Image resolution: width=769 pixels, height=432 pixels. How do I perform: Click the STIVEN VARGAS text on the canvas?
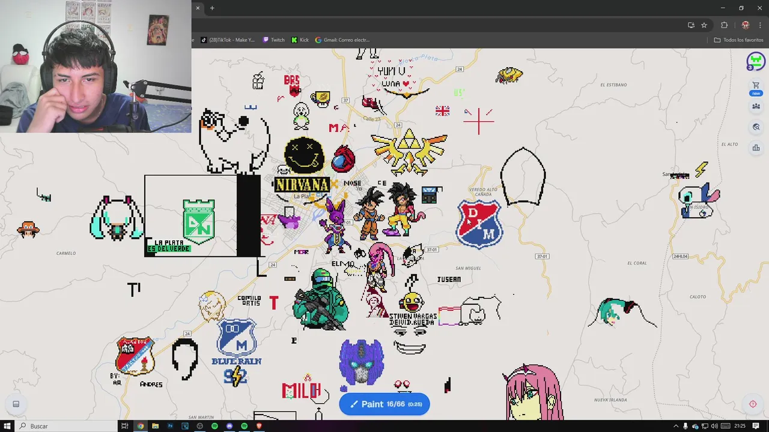[413, 316]
